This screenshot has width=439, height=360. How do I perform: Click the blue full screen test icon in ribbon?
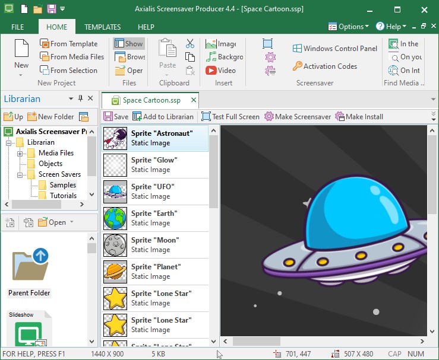coord(267,44)
